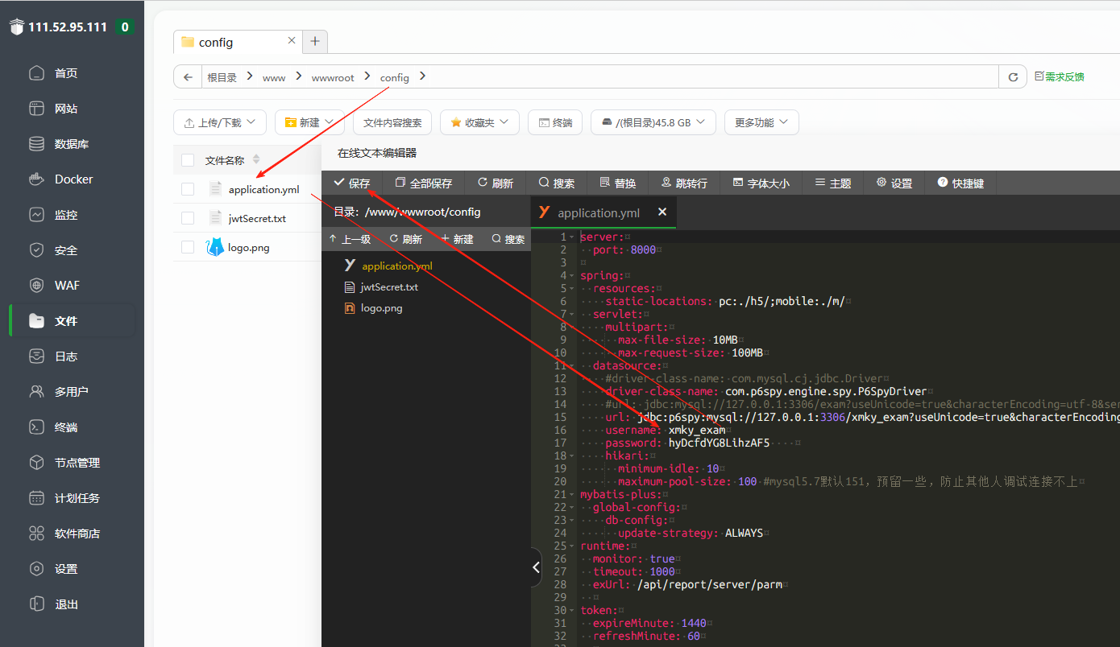The width and height of the screenshot is (1120, 647).
Task: Fold the server block on line 1
Action: (x=572, y=237)
